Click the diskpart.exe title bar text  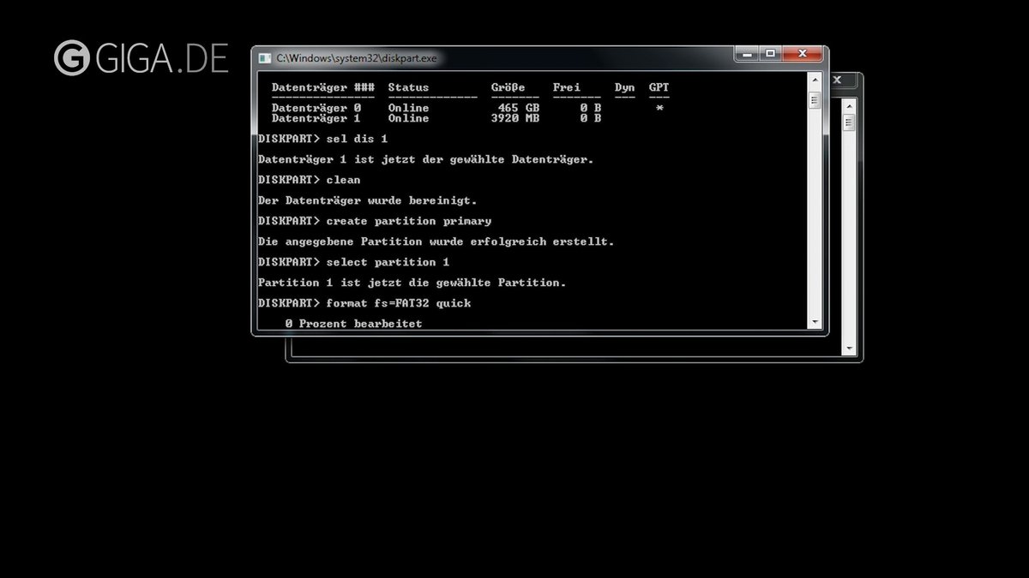pos(357,58)
